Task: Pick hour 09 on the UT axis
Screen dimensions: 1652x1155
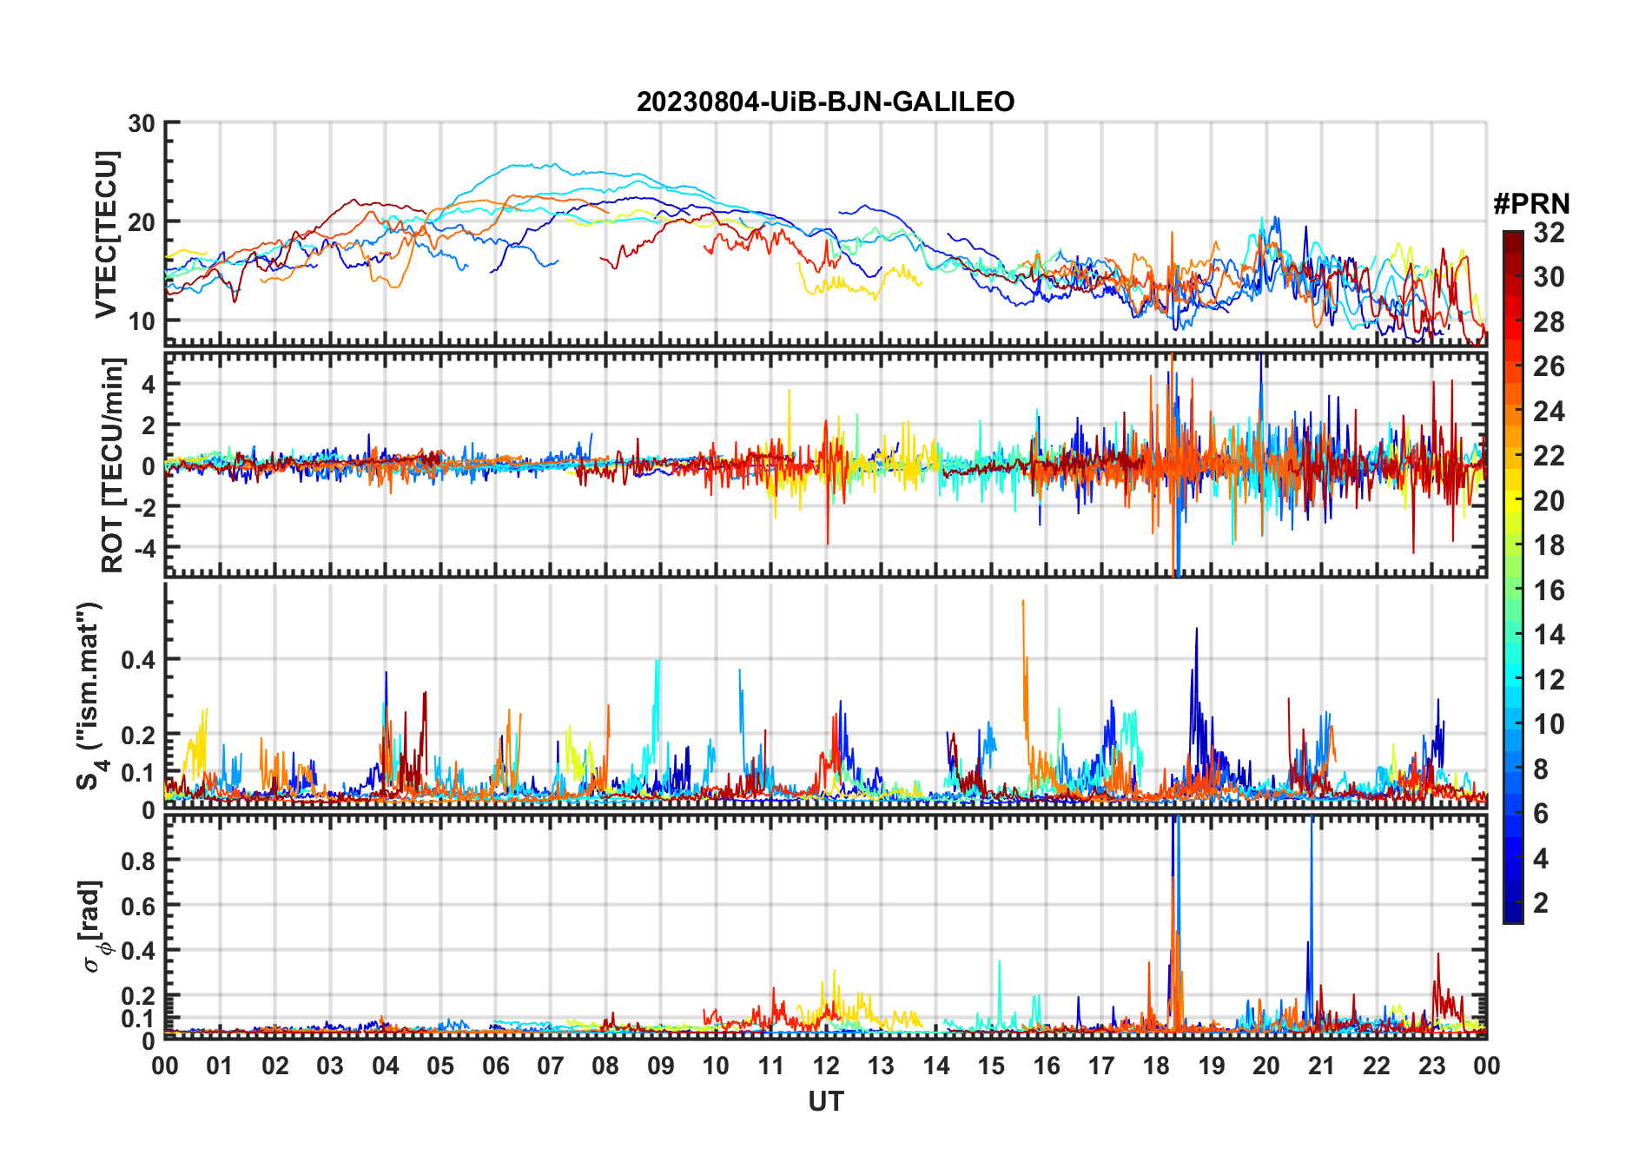Action: click(661, 1066)
